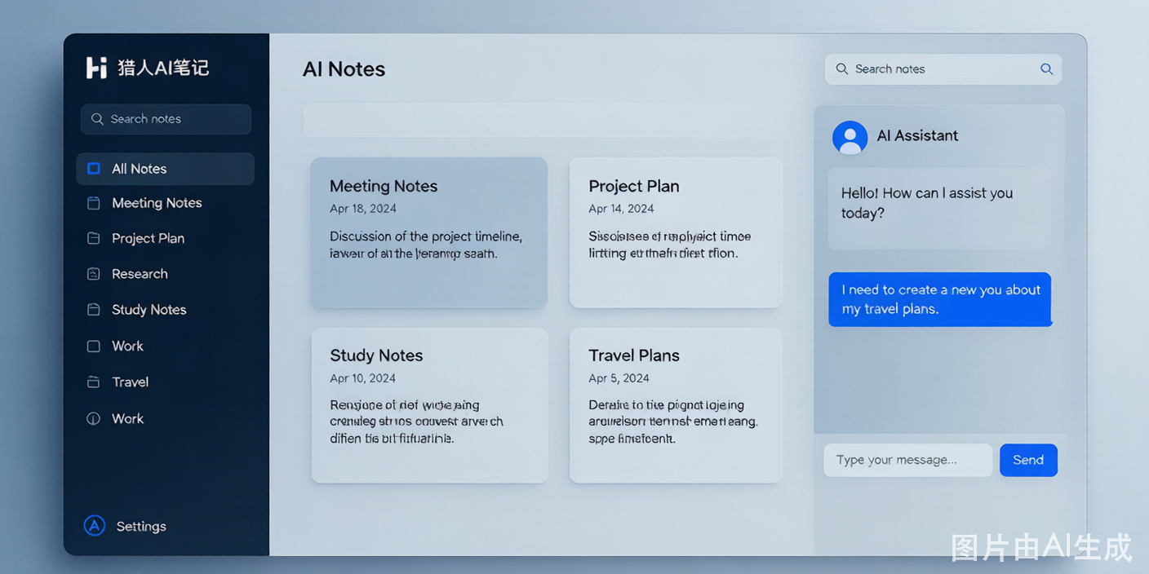
Task: Click the Send button
Action: point(1028,460)
